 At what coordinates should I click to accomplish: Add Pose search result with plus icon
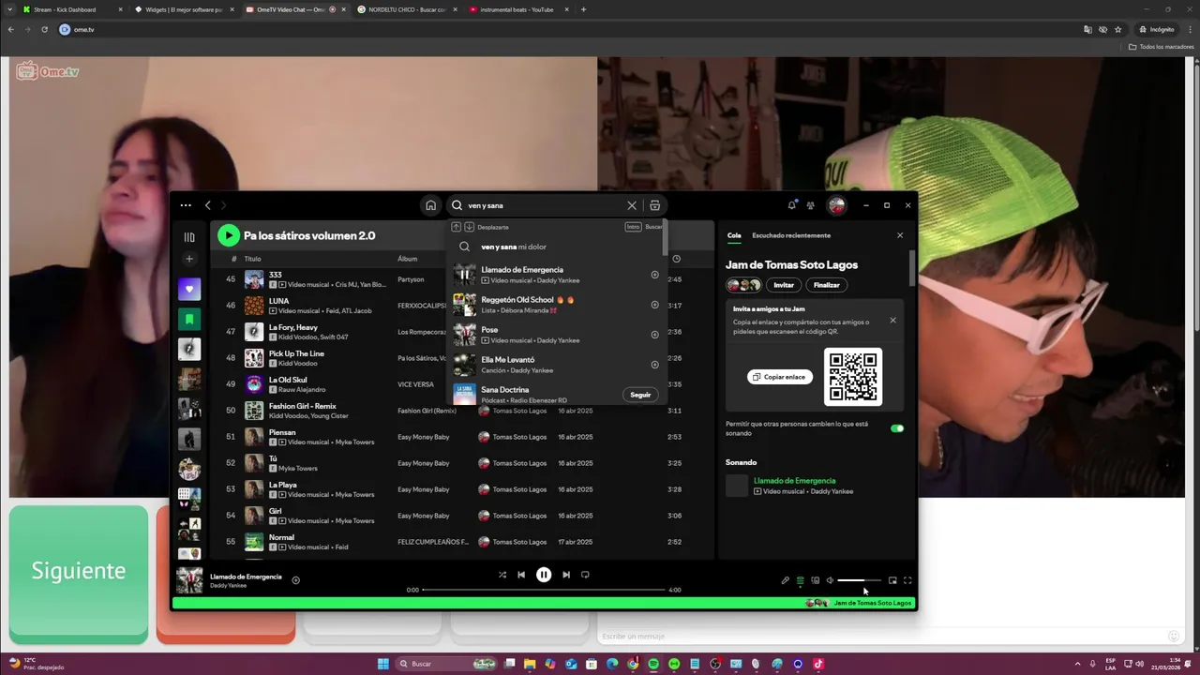click(x=654, y=335)
